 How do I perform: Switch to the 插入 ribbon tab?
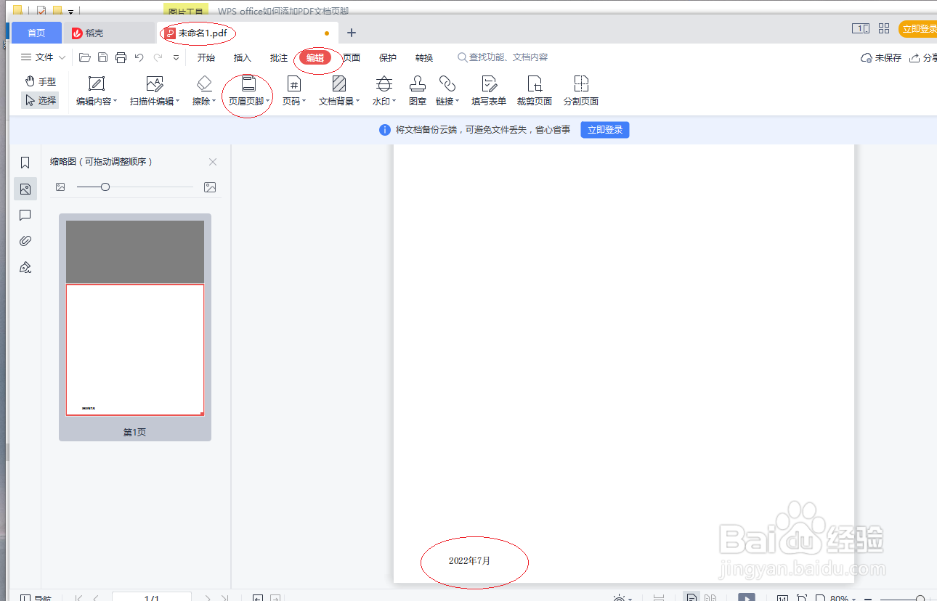click(x=243, y=58)
